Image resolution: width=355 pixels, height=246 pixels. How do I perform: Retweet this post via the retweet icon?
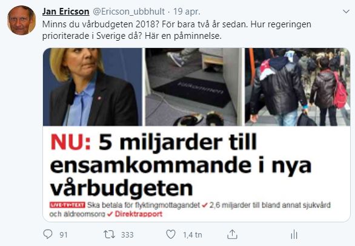(x=109, y=234)
